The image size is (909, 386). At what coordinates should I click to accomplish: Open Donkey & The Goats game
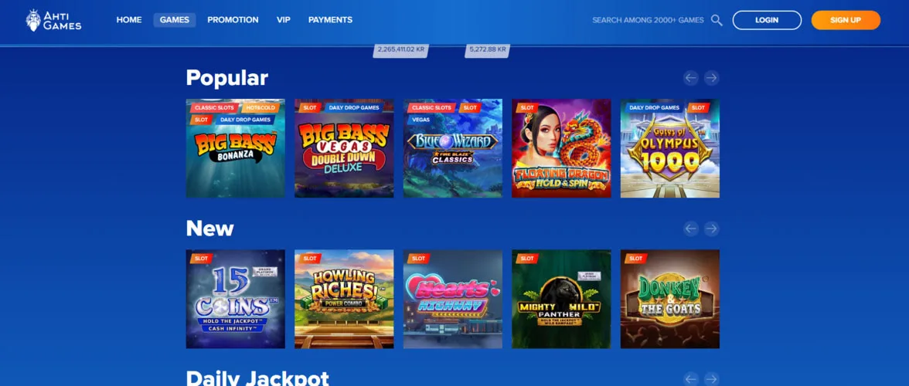pos(669,300)
